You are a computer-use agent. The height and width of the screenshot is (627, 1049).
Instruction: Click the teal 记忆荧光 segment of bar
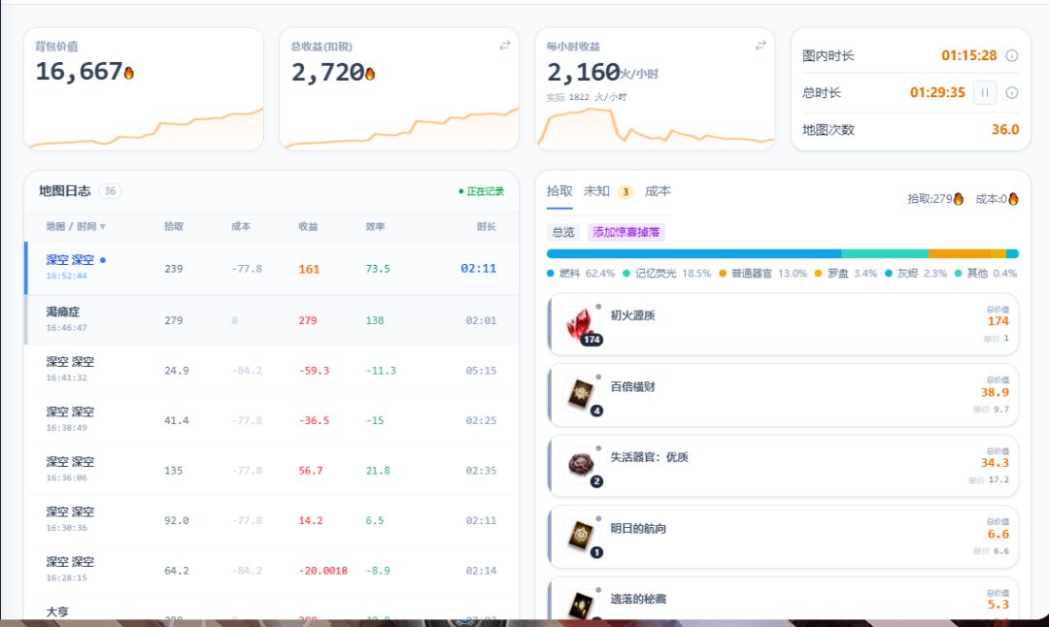885,254
